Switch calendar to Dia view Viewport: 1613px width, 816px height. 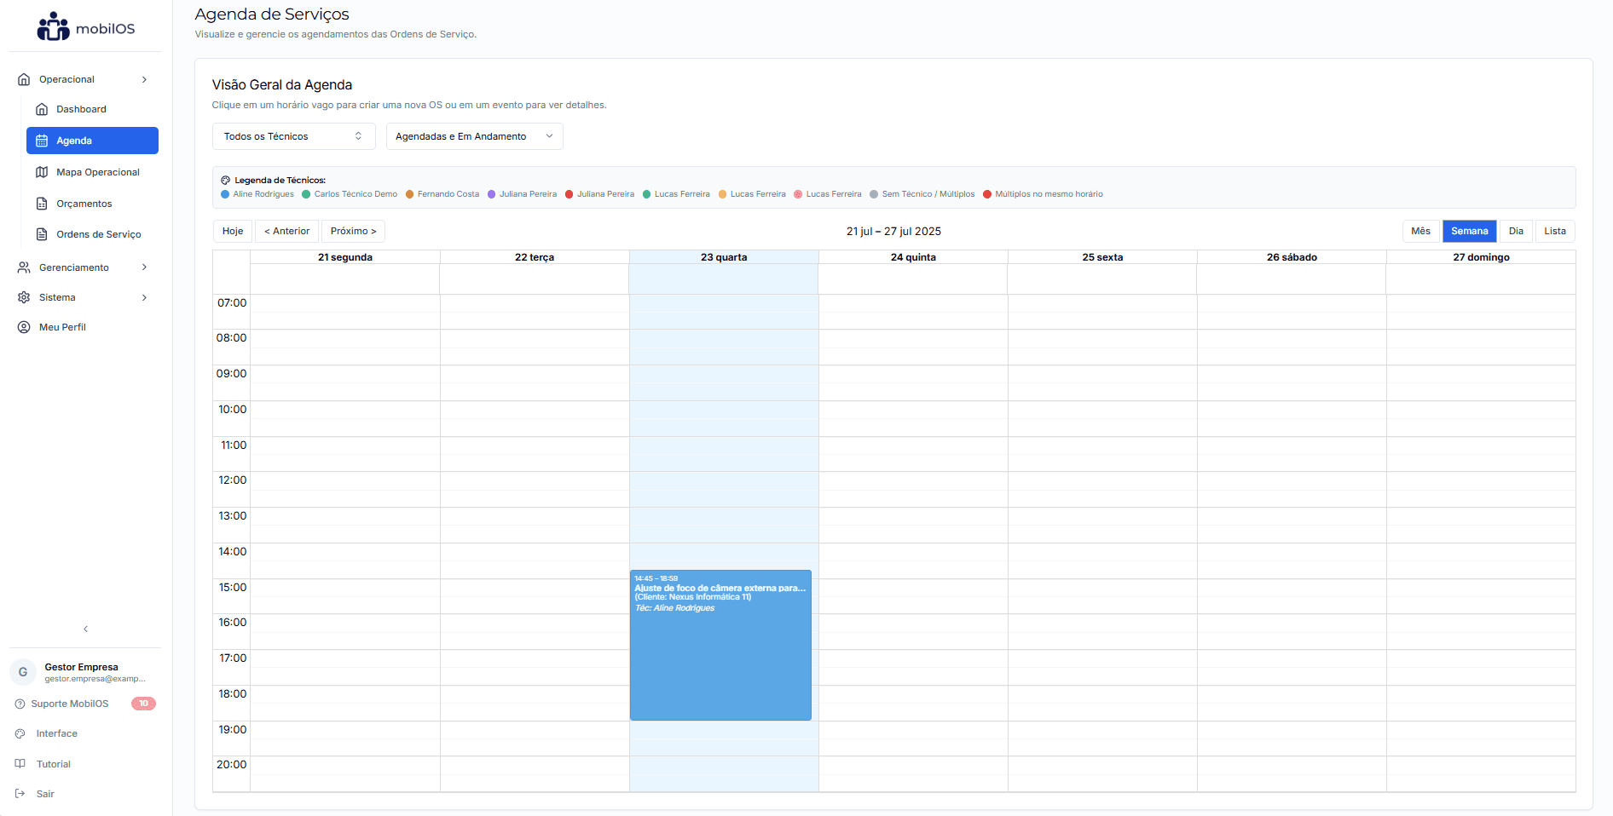1517,231
